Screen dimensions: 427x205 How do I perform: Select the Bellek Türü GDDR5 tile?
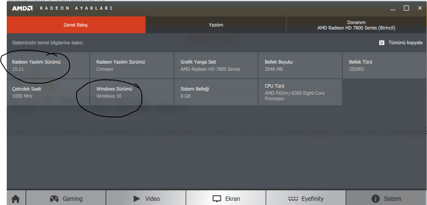click(385, 65)
